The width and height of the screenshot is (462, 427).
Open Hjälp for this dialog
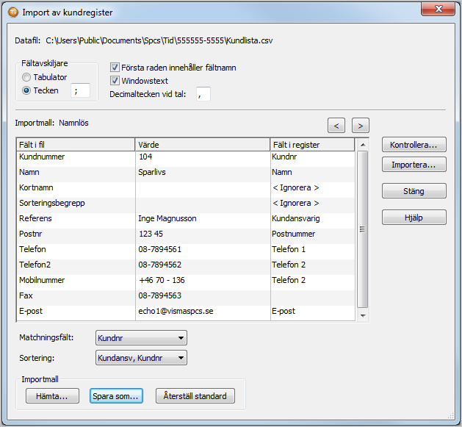(x=414, y=217)
